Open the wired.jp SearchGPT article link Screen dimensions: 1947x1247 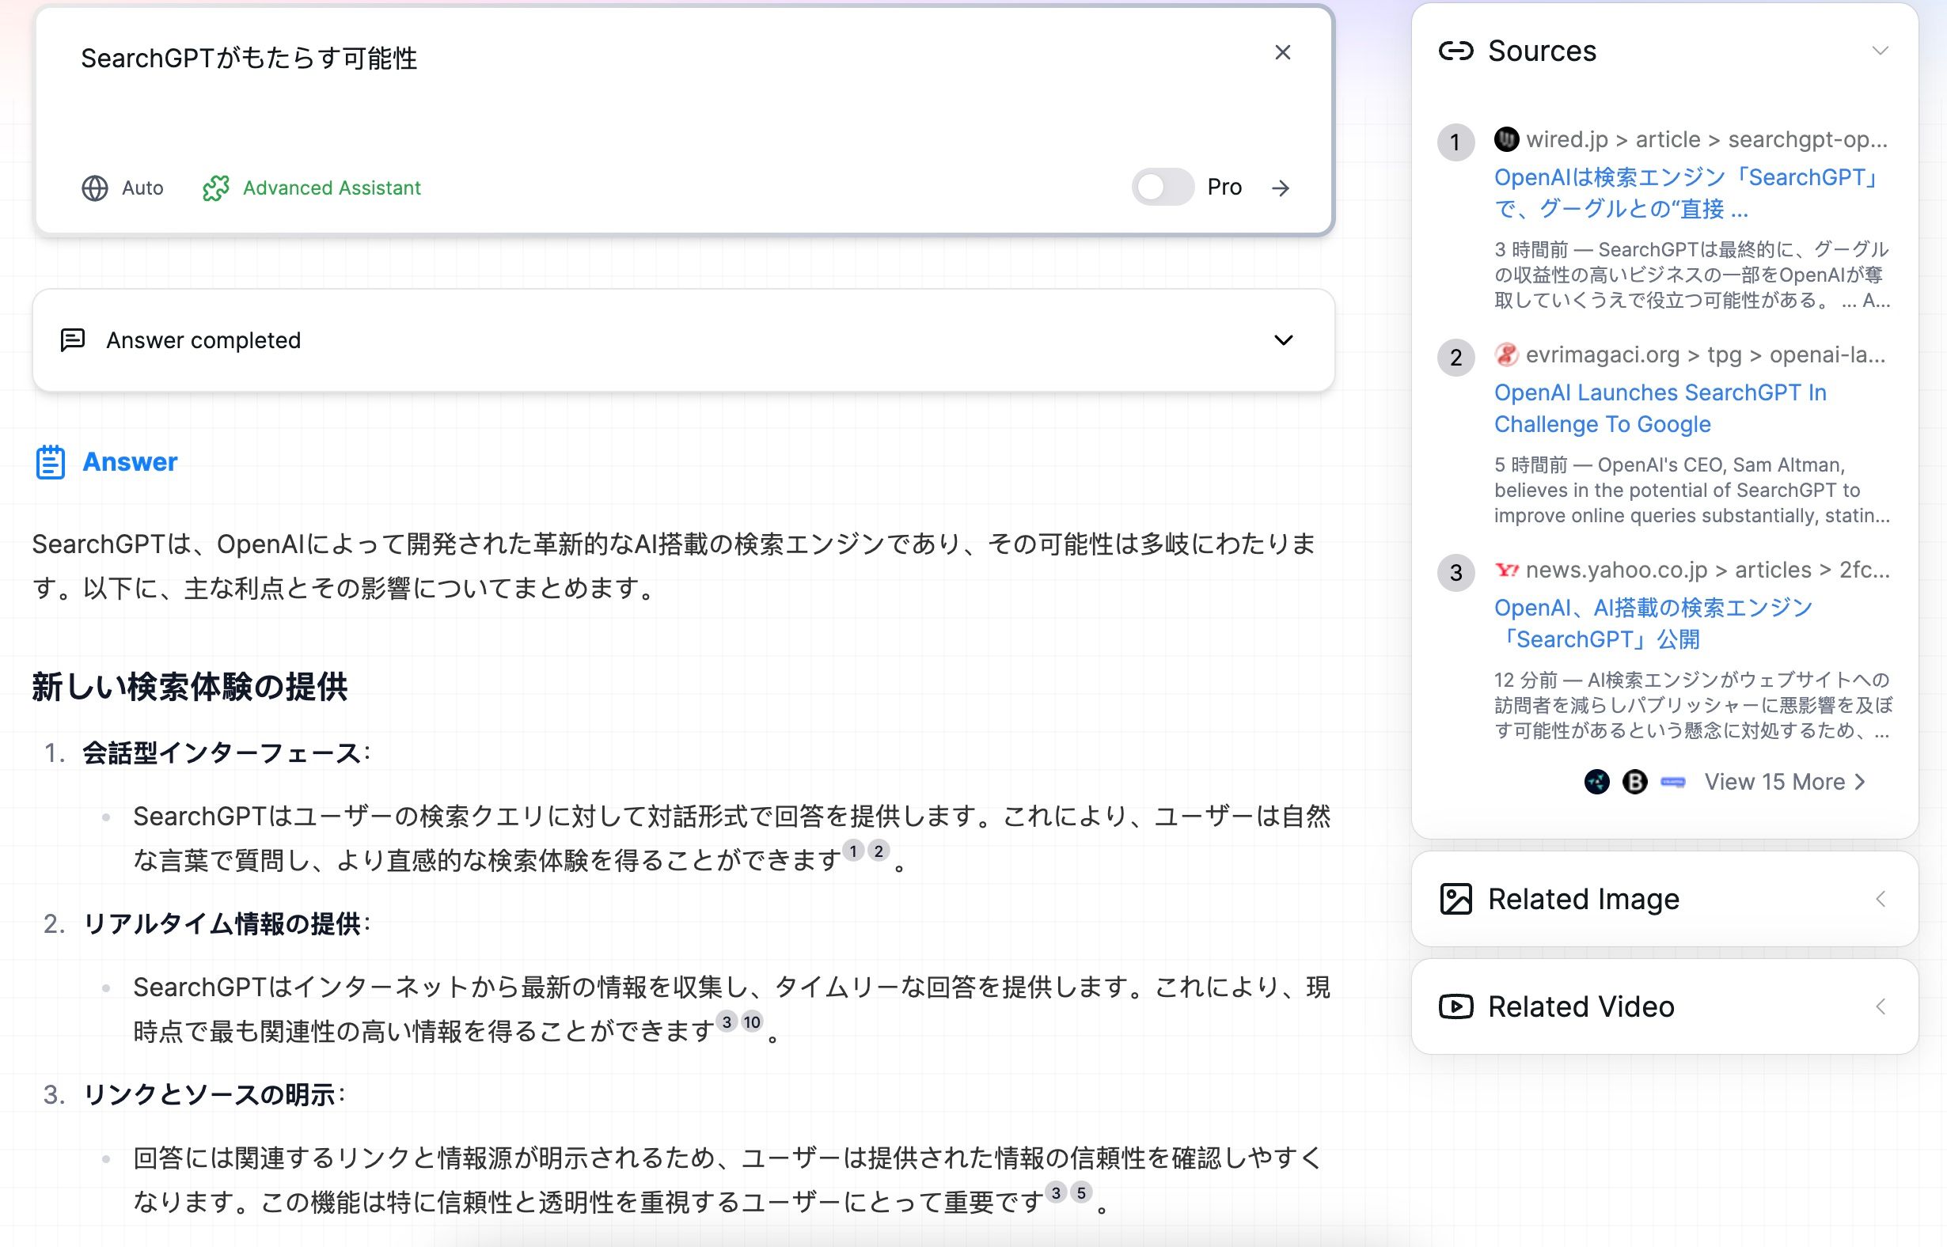tap(1686, 193)
